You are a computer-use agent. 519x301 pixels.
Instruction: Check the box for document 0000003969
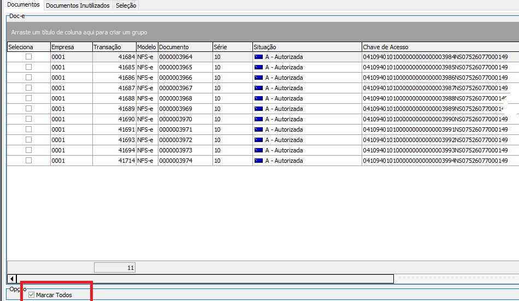[x=29, y=109]
